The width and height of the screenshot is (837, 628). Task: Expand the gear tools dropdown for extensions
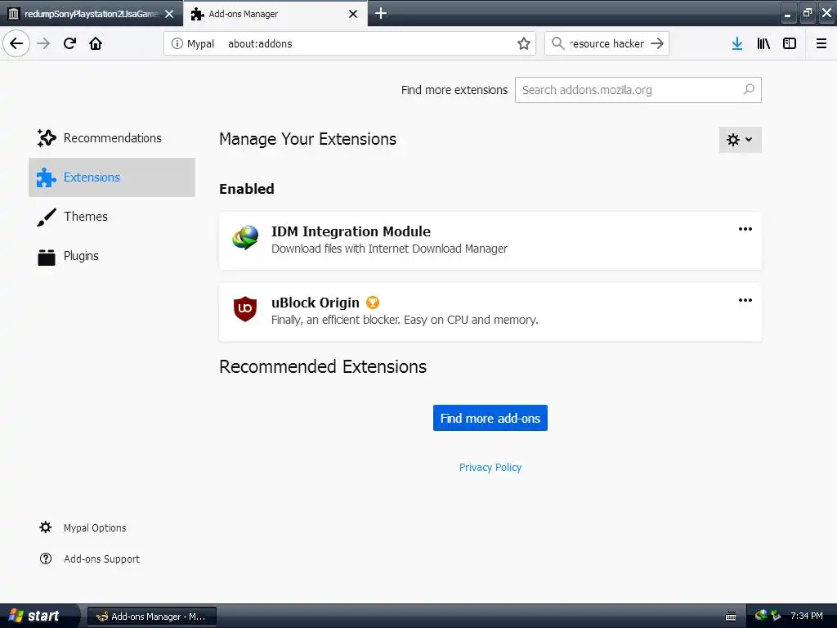(740, 140)
